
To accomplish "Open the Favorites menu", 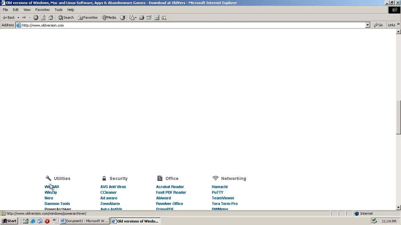I will pos(42,10).
